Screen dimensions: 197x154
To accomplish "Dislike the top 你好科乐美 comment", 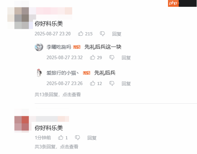I will click(102, 34).
